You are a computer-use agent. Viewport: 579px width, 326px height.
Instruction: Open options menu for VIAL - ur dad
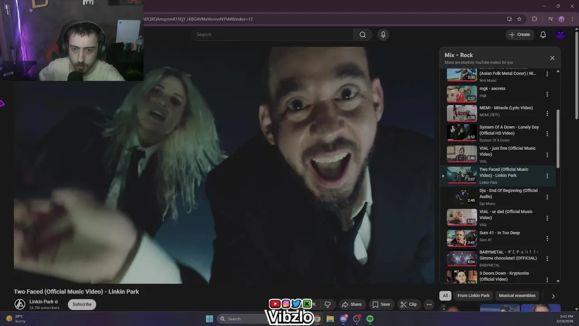547,218
